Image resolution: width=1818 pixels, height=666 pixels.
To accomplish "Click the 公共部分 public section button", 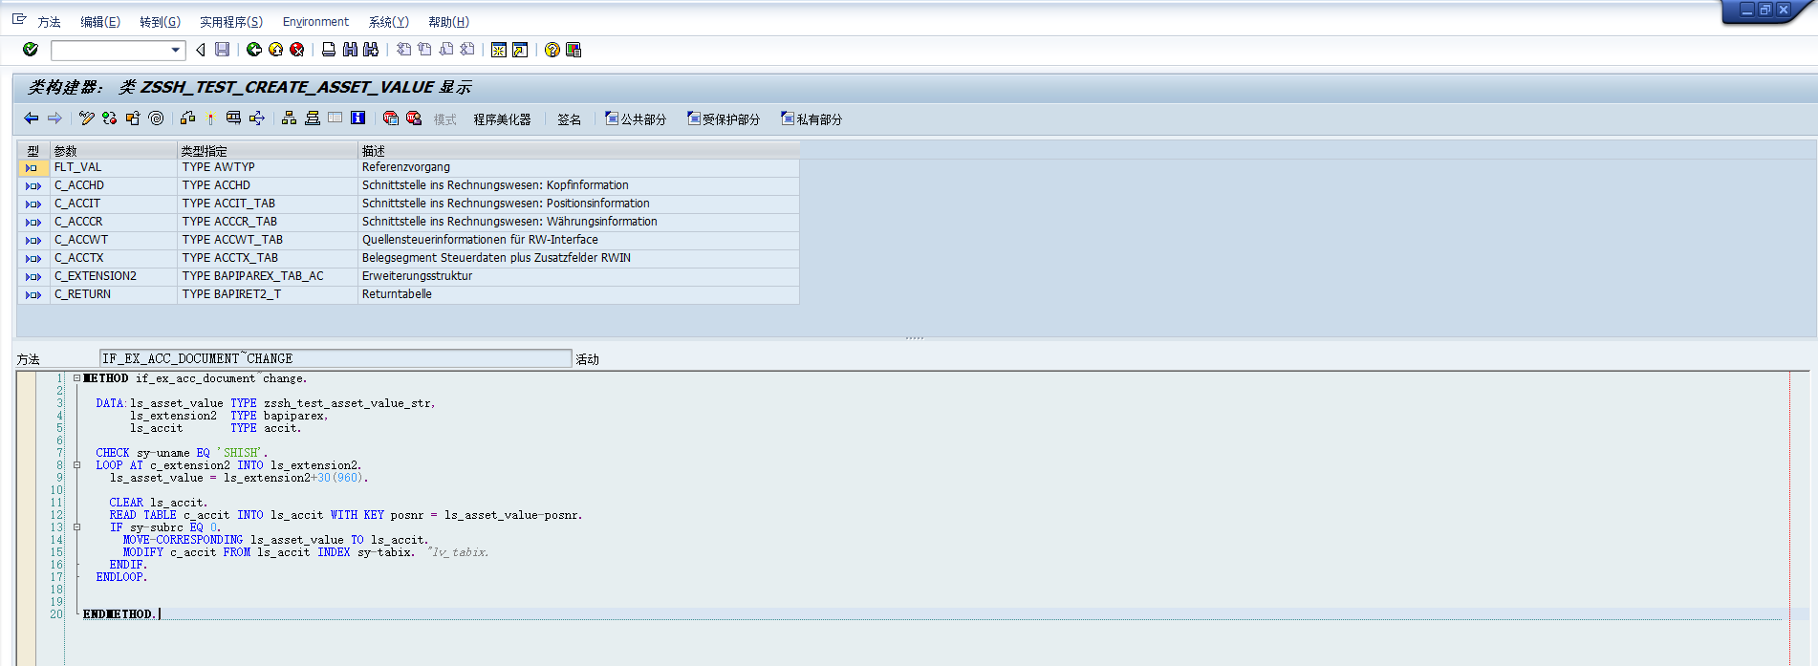I will click(636, 119).
